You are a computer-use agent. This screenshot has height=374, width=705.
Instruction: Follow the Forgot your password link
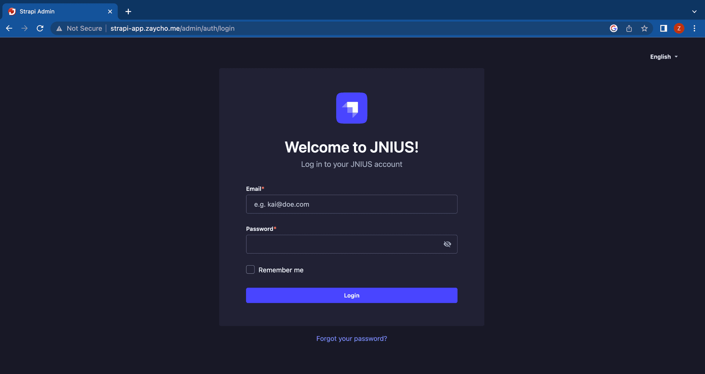(352, 338)
